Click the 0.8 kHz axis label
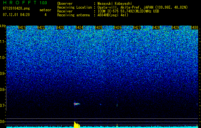 (x=3, y=90)
